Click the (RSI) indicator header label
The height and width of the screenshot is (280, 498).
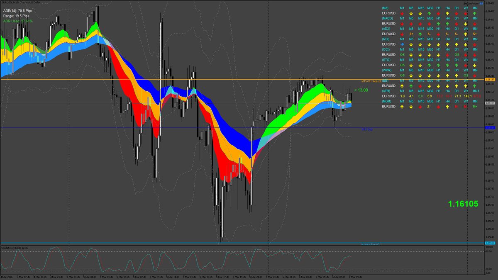[386, 39]
